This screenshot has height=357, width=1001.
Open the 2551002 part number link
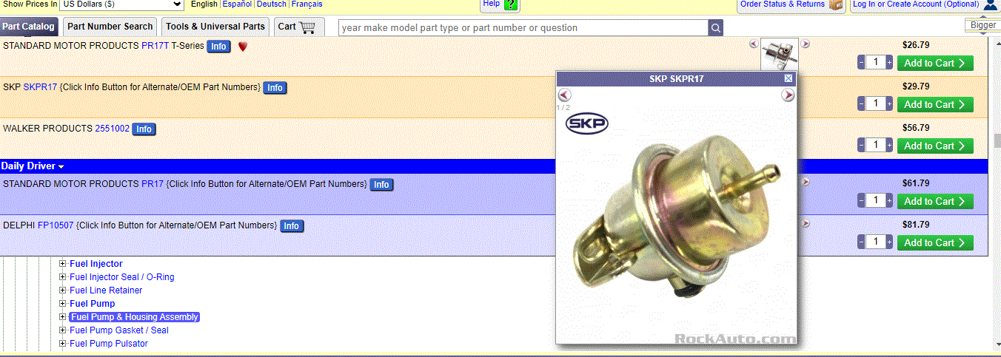(x=112, y=129)
